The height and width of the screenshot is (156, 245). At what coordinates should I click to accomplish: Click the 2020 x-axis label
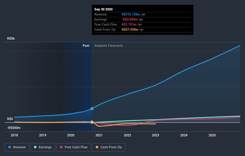tap(71, 135)
